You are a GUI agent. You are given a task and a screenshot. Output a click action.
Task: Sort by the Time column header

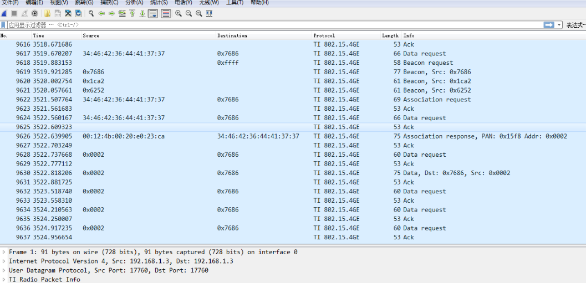tap(57, 36)
